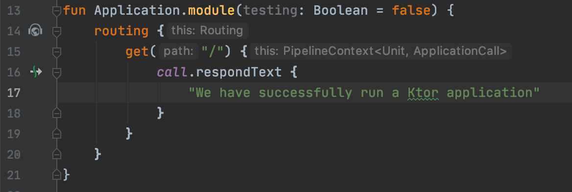572x192 pixels.
Task: Click the fold end marker on line 19
Action: click(x=56, y=133)
